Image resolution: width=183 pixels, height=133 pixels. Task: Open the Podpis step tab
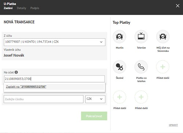[35, 8]
